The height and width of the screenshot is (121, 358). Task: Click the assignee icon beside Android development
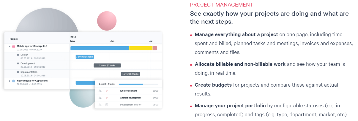click(x=100, y=98)
